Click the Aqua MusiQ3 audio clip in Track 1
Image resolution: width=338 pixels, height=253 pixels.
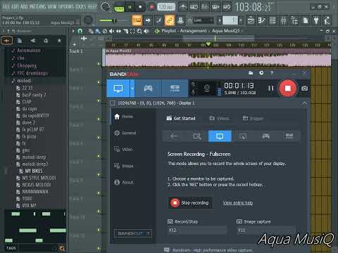[218, 58]
